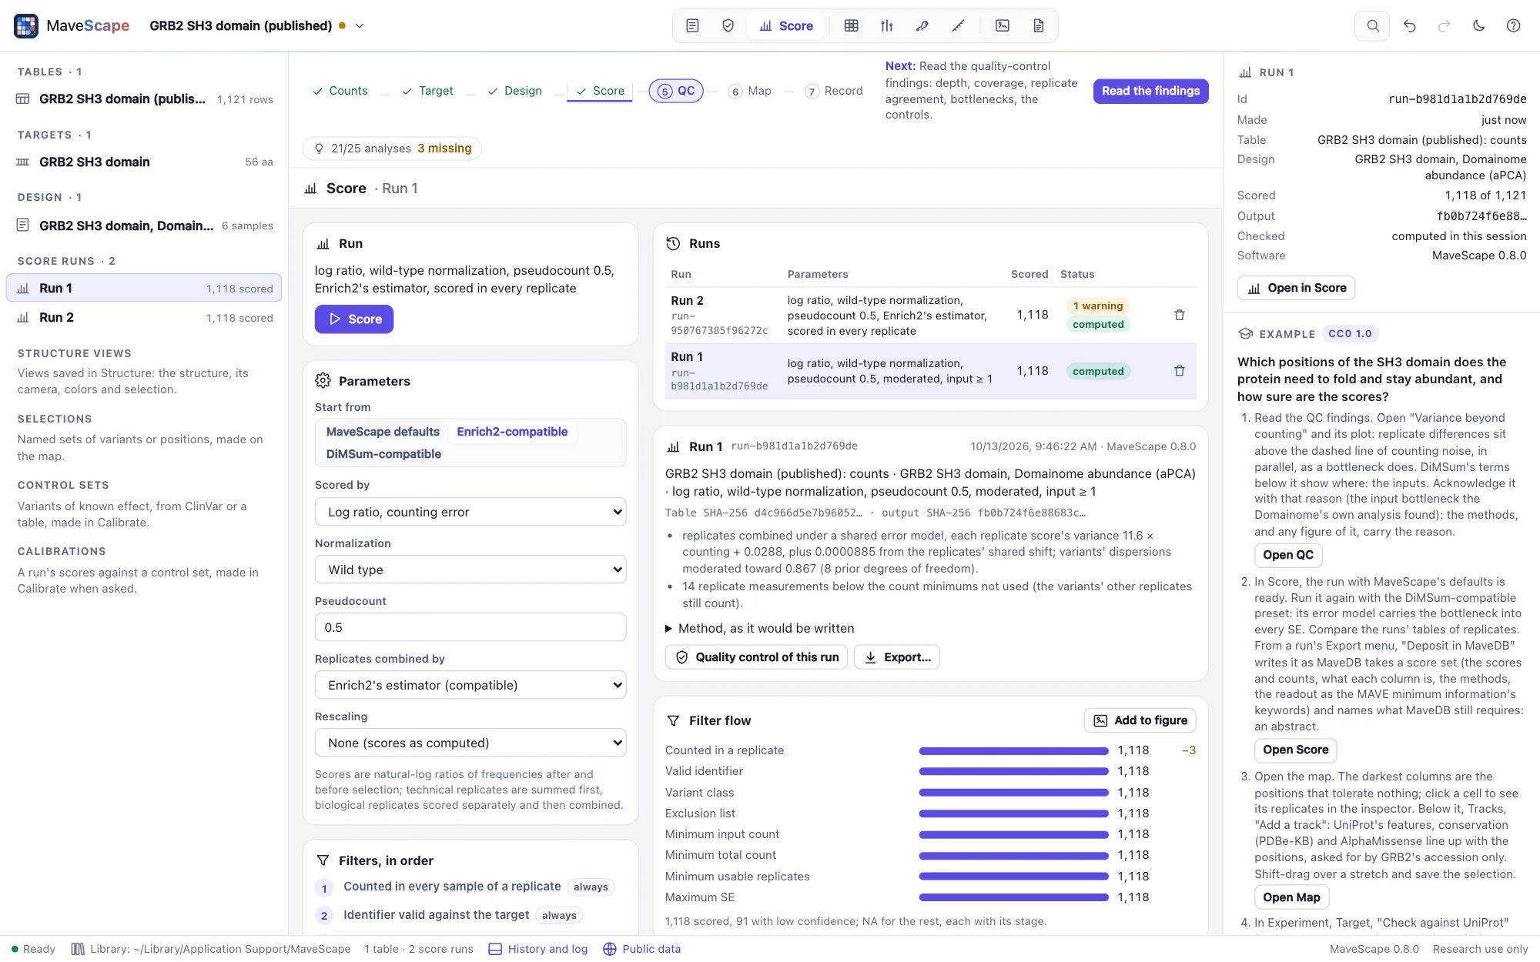1540x962 pixels.
Task: Delete Run 1 with its trash icon
Action: point(1179,371)
